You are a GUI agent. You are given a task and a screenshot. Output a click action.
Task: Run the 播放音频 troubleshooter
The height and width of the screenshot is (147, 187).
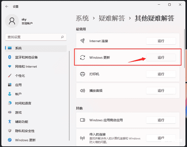tap(161, 91)
